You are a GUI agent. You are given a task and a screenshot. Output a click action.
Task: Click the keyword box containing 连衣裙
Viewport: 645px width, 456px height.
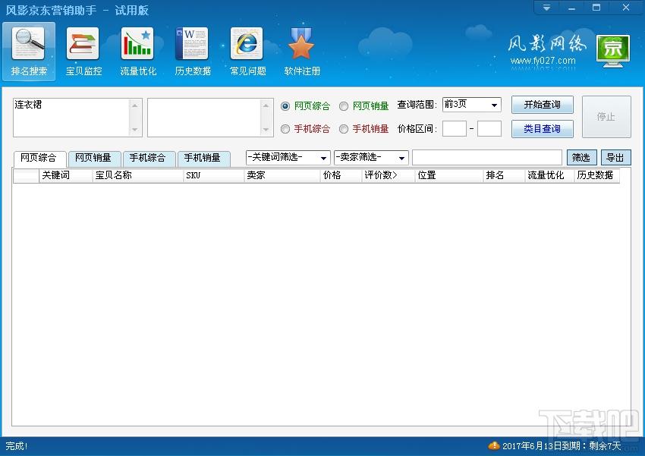click(x=71, y=118)
